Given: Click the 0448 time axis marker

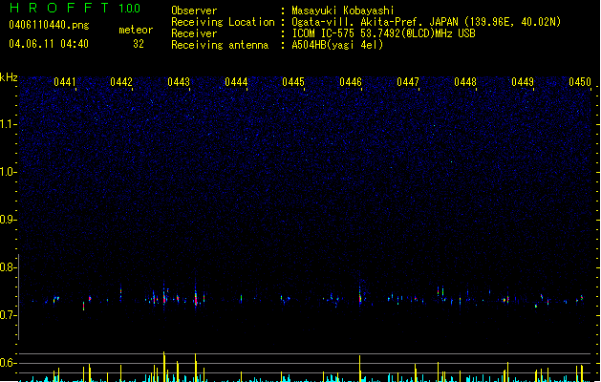Looking at the screenshot, I should (465, 82).
